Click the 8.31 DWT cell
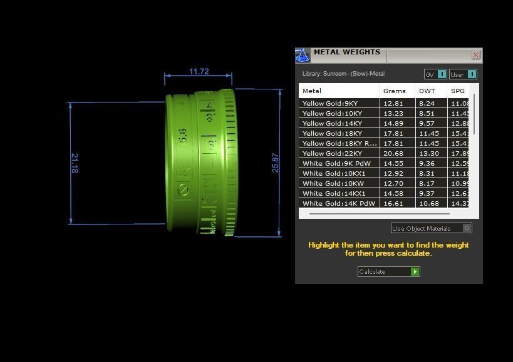The image size is (513, 362). click(x=431, y=173)
